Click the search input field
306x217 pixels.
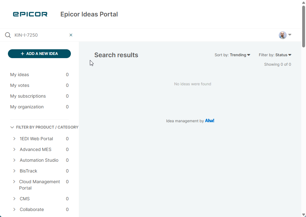point(40,35)
